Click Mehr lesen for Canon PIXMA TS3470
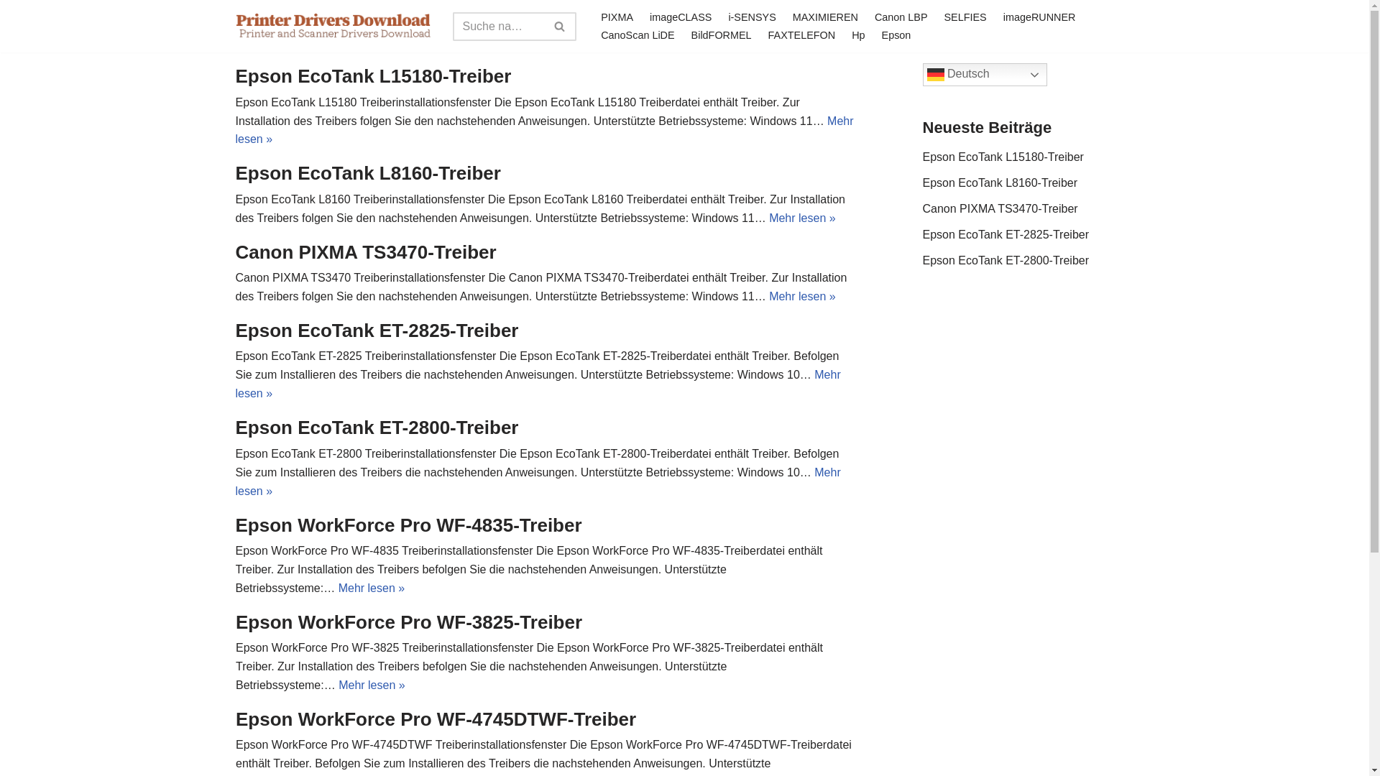The image size is (1380, 776). (x=802, y=296)
